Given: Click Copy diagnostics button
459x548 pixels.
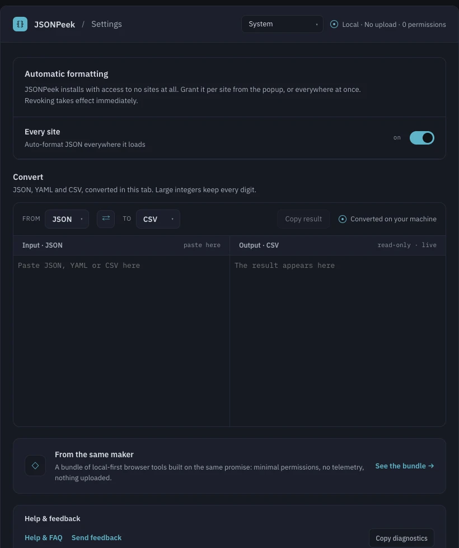Looking at the screenshot, I should tap(401, 538).
